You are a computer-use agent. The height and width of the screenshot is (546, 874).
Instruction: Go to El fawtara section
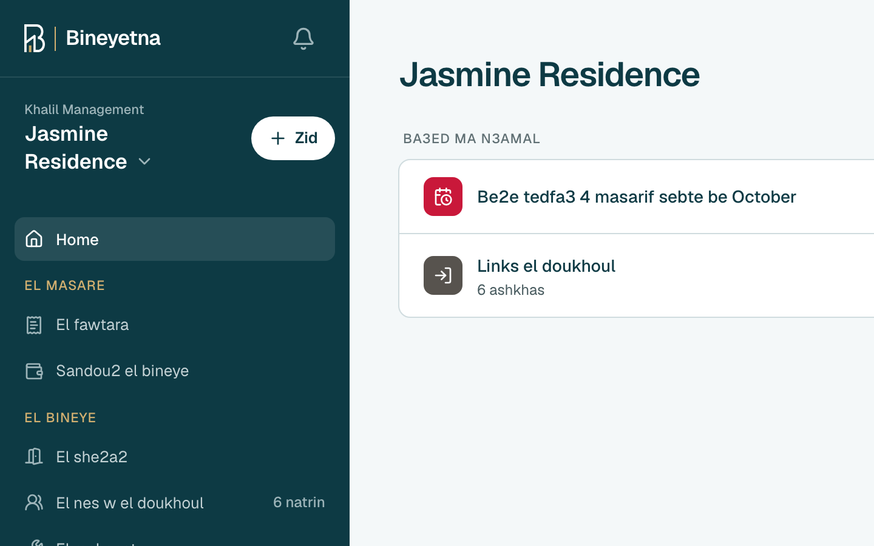[175, 325]
